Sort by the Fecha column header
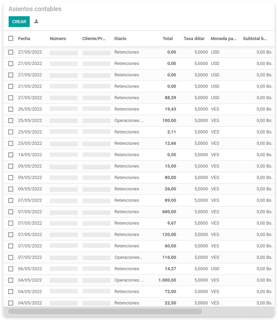 pyautogui.click(x=24, y=38)
